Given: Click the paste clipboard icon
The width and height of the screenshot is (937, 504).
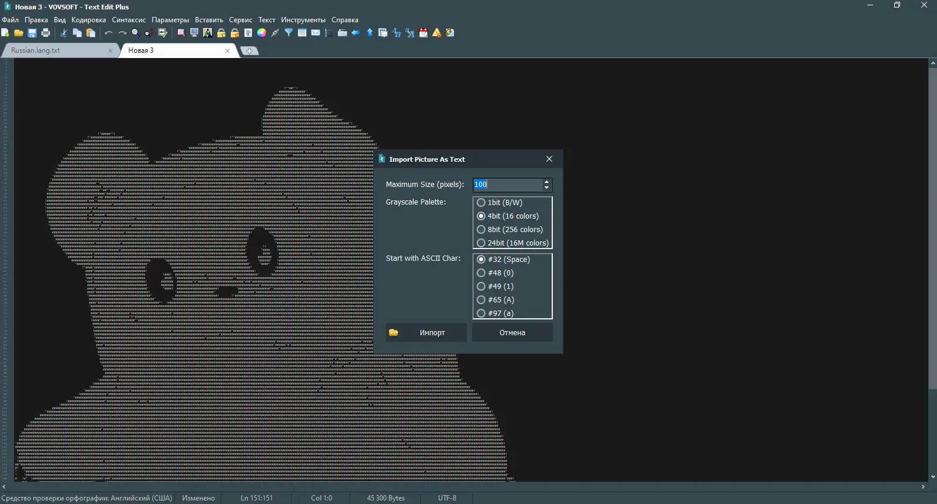Looking at the screenshot, I should click(x=91, y=33).
